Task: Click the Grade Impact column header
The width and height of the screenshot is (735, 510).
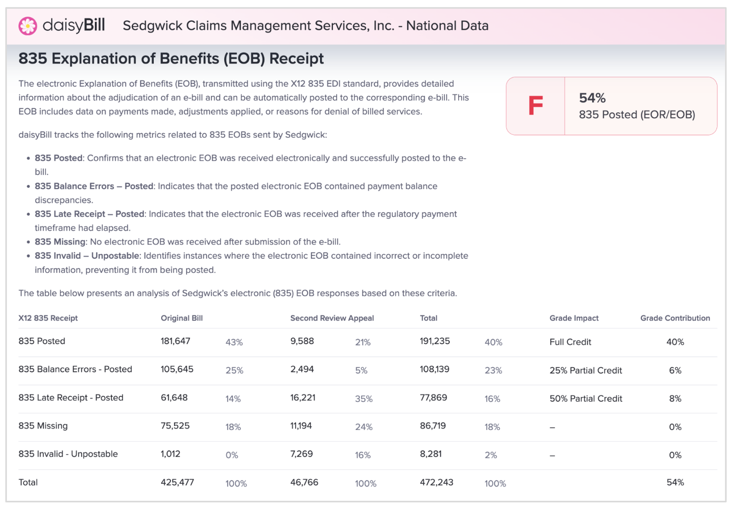Action: [574, 318]
